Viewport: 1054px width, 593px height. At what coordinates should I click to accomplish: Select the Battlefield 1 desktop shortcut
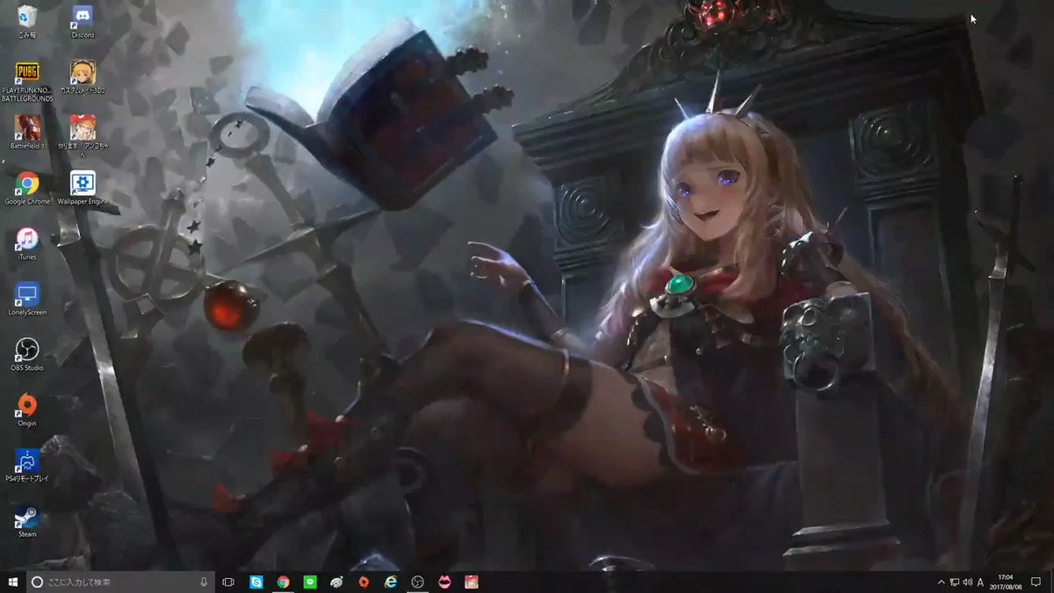[x=27, y=132]
